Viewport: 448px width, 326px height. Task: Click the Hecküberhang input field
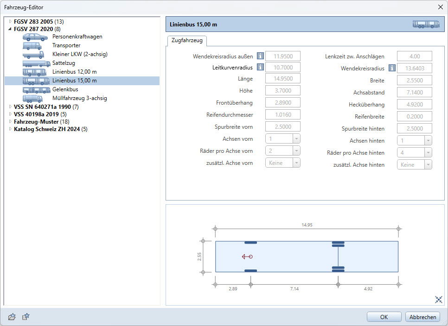[414, 104]
